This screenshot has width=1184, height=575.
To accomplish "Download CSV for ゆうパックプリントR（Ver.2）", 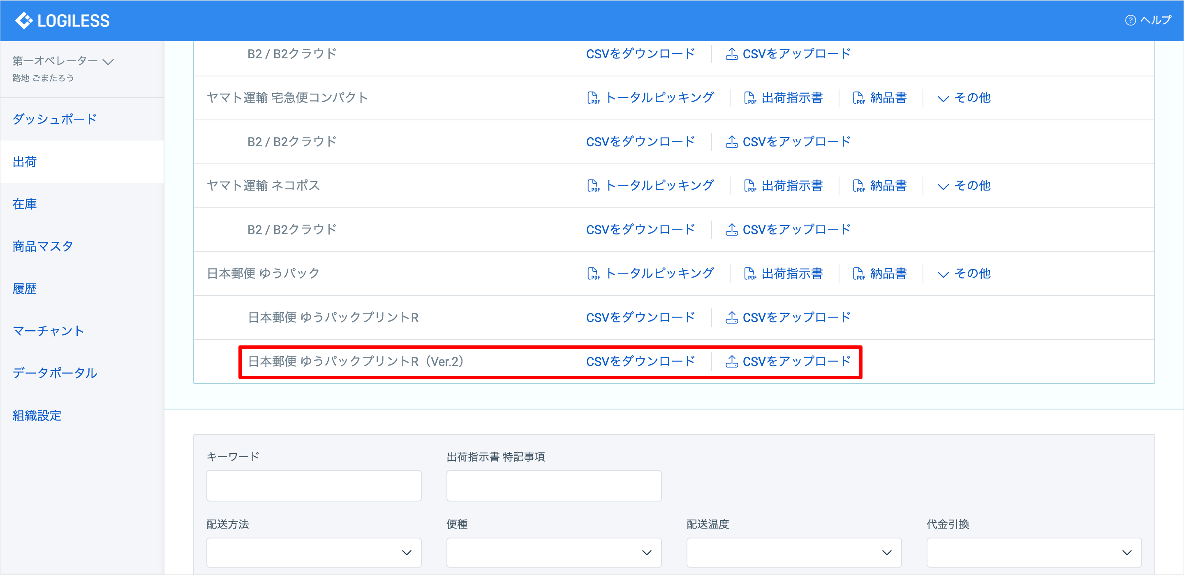I will tap(641, 361).
